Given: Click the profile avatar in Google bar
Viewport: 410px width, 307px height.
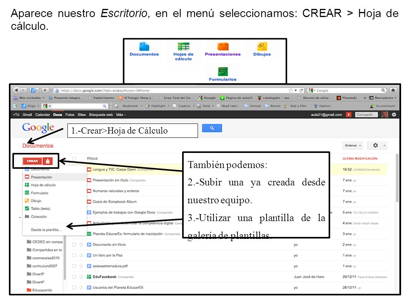Looking at the screenshot, I should coord(385,115).
